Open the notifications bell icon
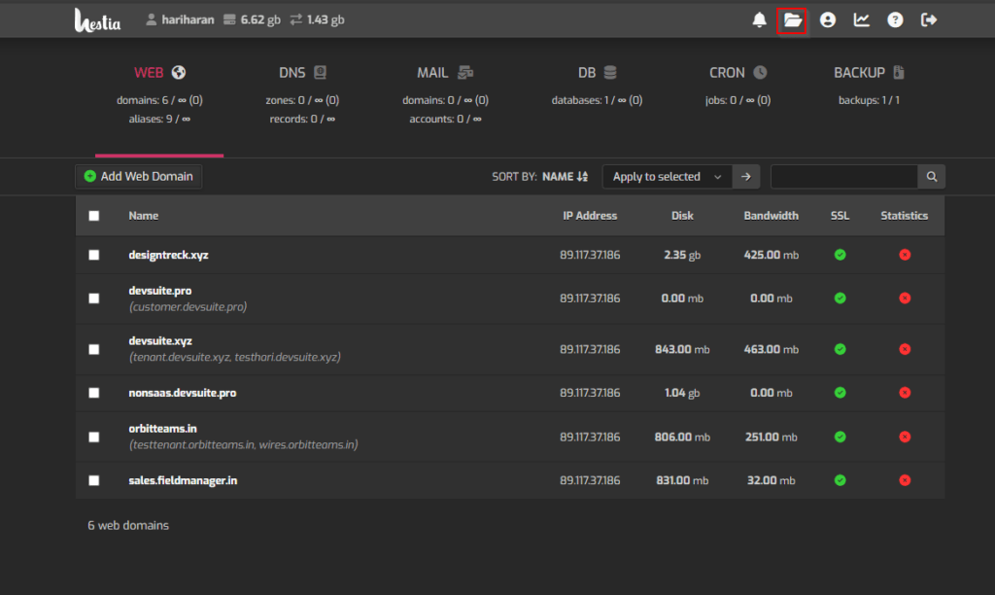 click(x=759, y=19)
